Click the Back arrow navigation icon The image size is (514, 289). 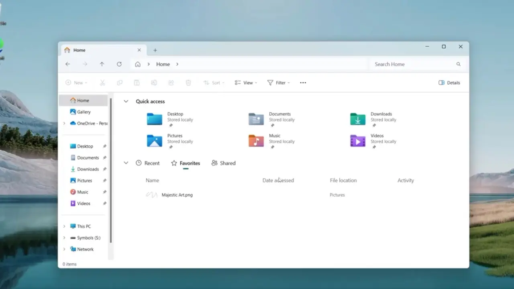tap(67, 64)
